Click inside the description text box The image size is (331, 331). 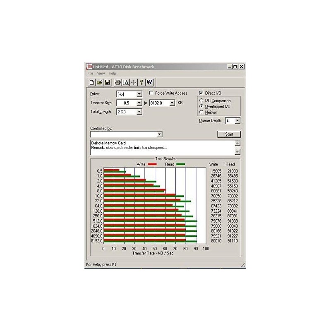pos(161,147)
